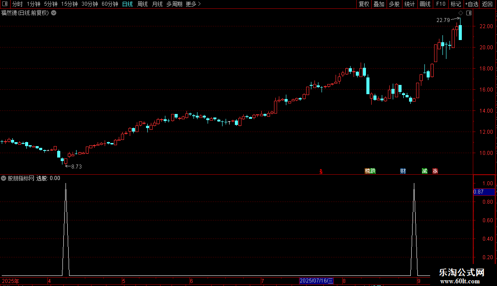This screenshot has height=286, width=497.
Task: Toggle the side panel icon at top-left
Action: 5,4
